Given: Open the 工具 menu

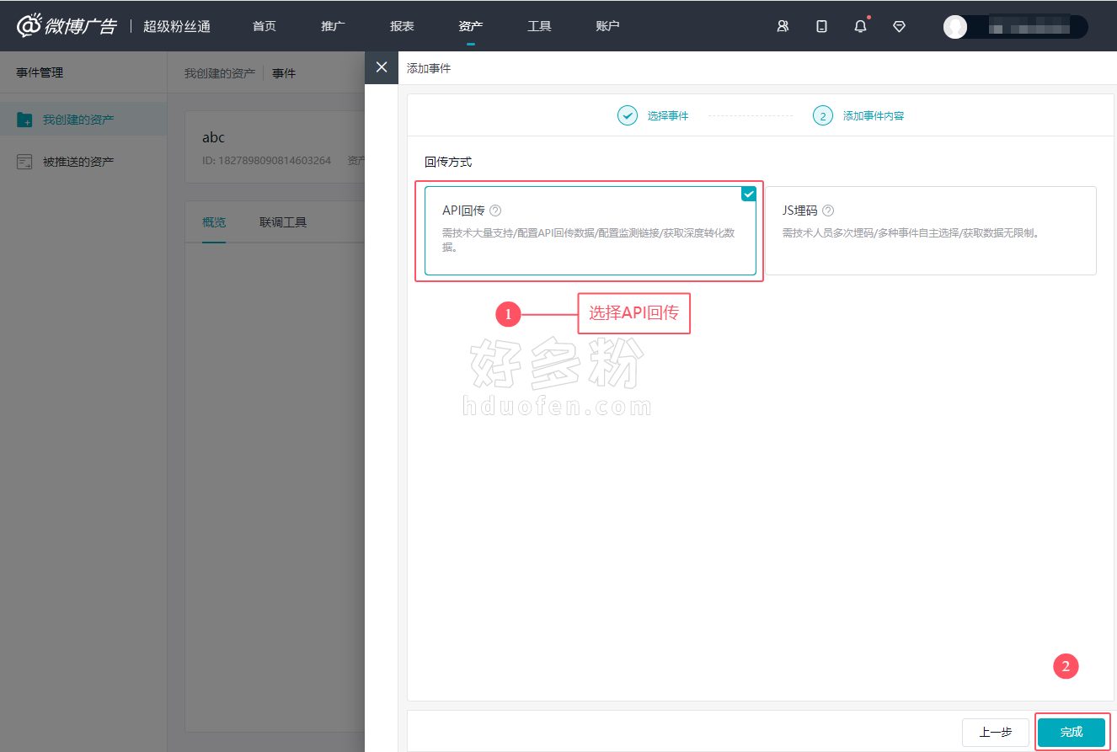Looking at the screenshot, I should click(x=539, y=26).
